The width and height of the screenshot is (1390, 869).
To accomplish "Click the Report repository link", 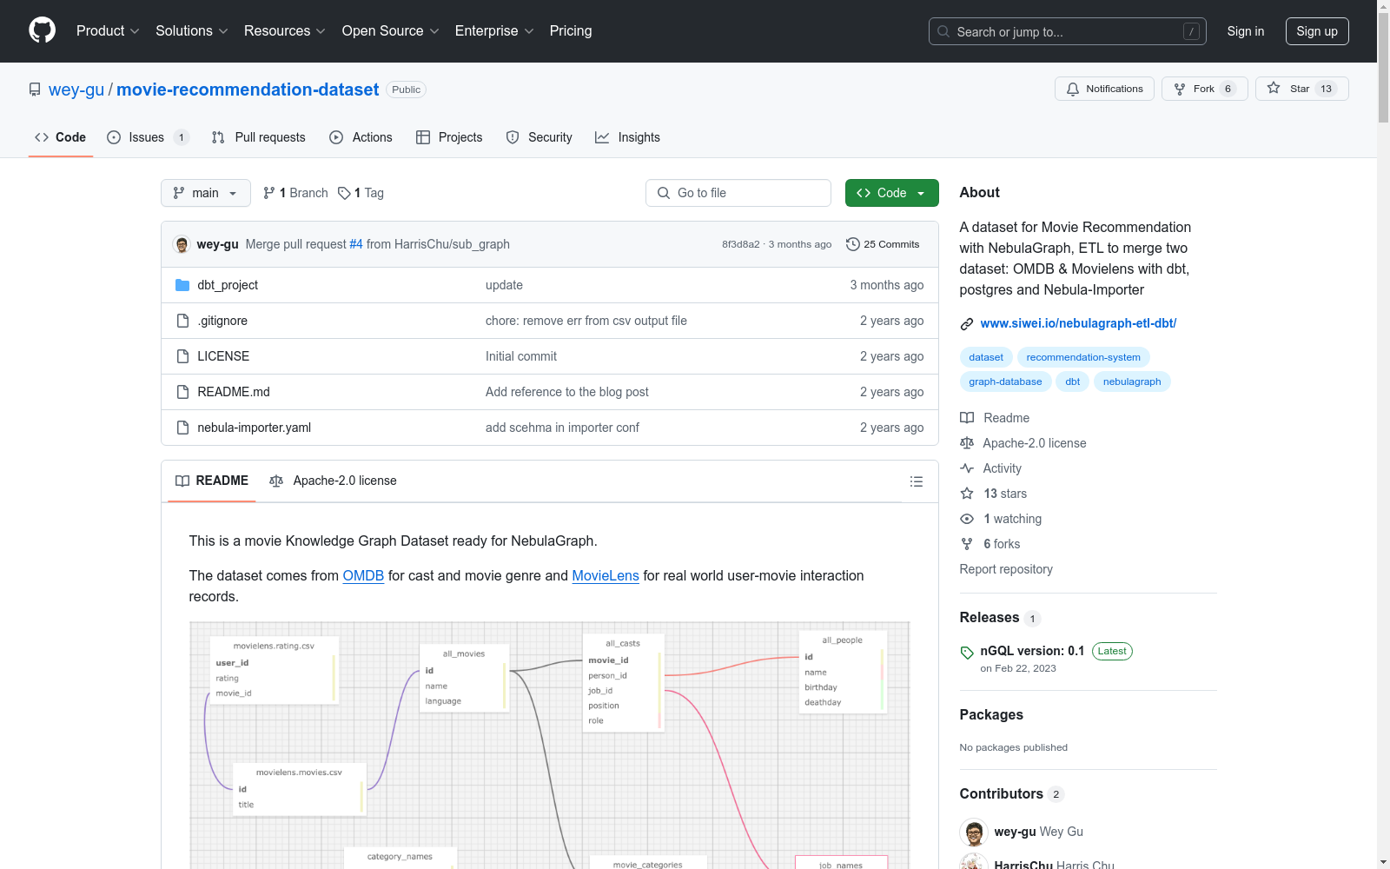I will [x=1006, y=569].
